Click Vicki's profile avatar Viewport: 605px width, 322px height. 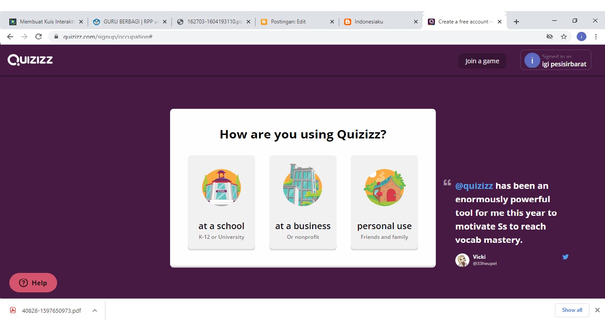tap(462, 260)
